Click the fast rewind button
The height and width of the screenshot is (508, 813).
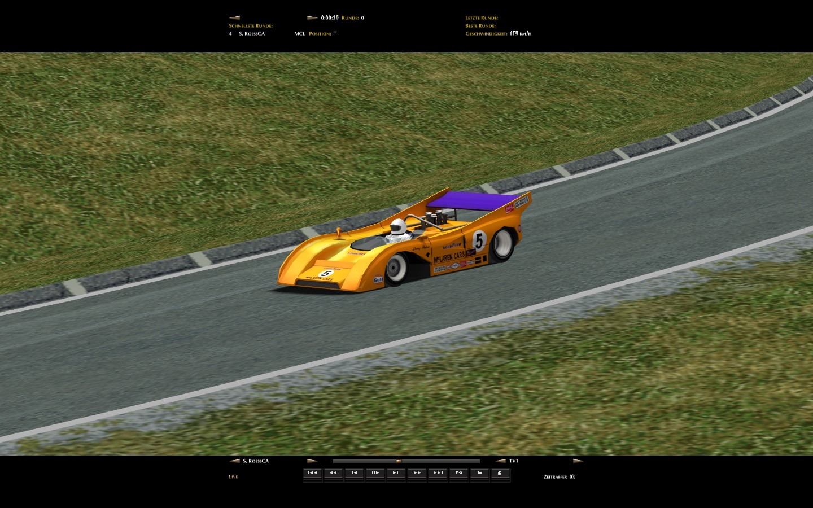point(333,474)
